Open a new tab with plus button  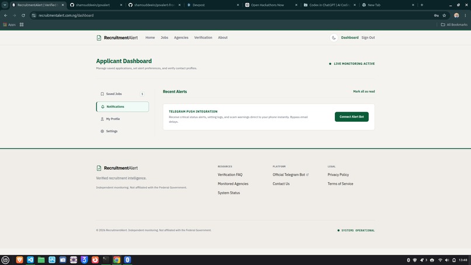pos(422,5)
